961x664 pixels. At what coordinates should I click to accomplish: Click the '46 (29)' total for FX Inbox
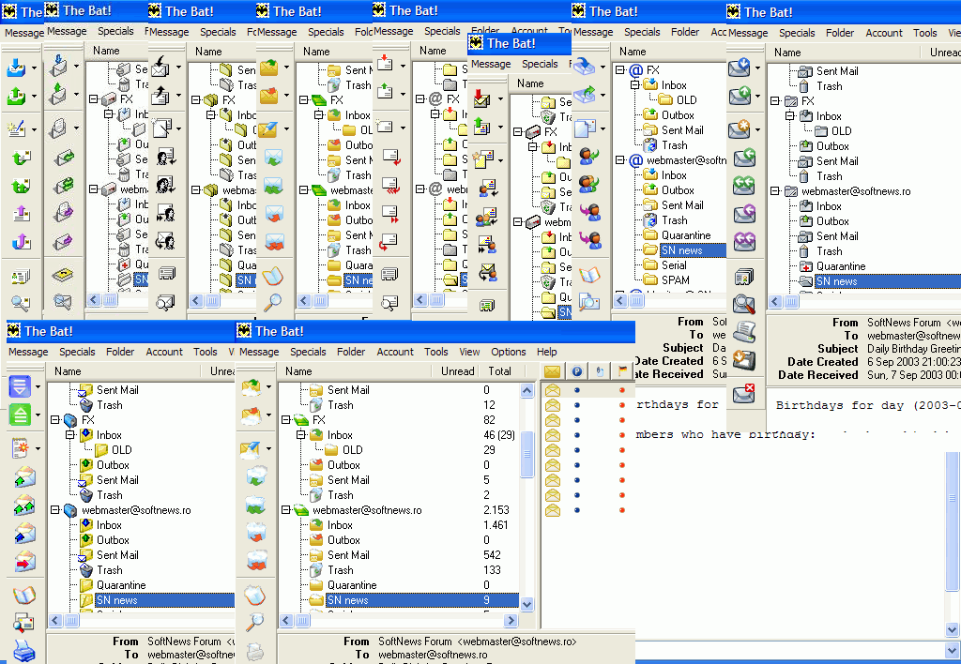click(x=499, y=435)
